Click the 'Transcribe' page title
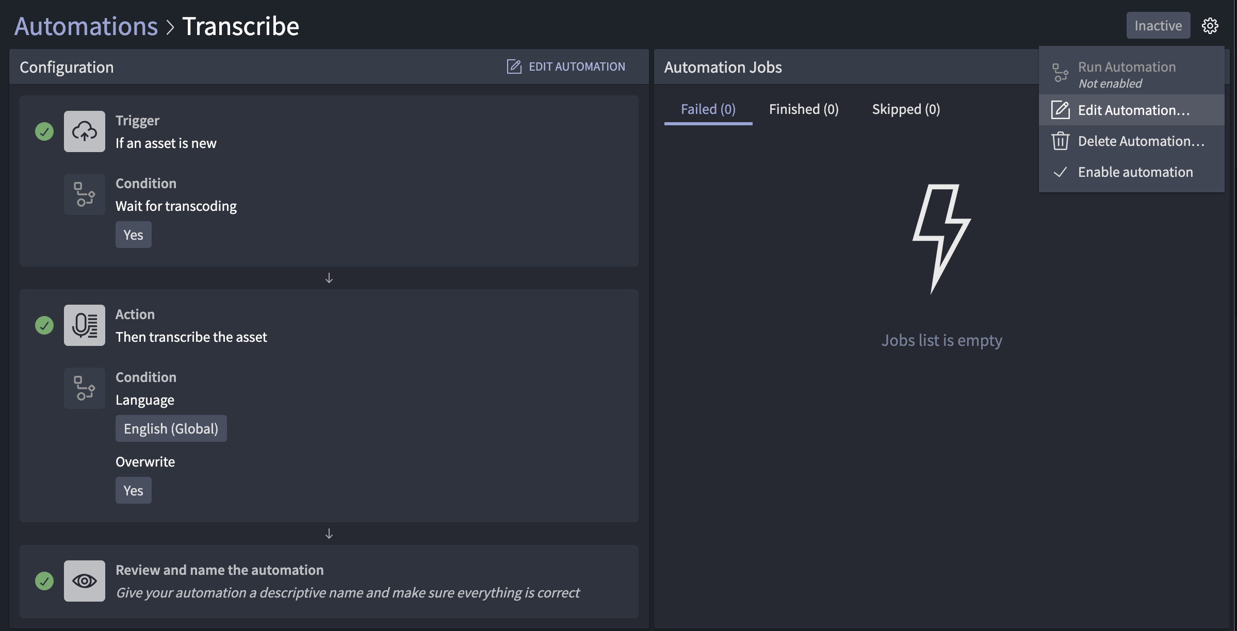 pos(241,26)
